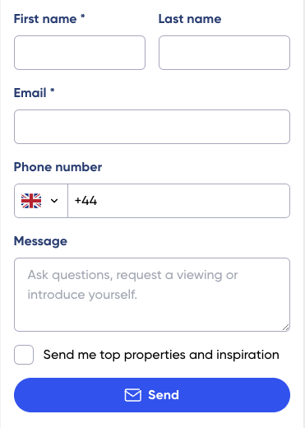
Task: Click the 'Email *' label
Action: (x=35, y=93)
